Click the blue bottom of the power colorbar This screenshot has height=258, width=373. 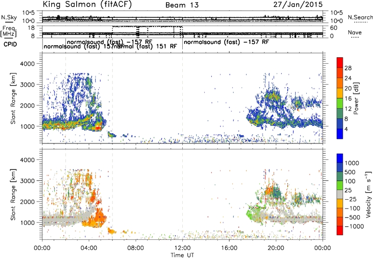coord(340,134)
